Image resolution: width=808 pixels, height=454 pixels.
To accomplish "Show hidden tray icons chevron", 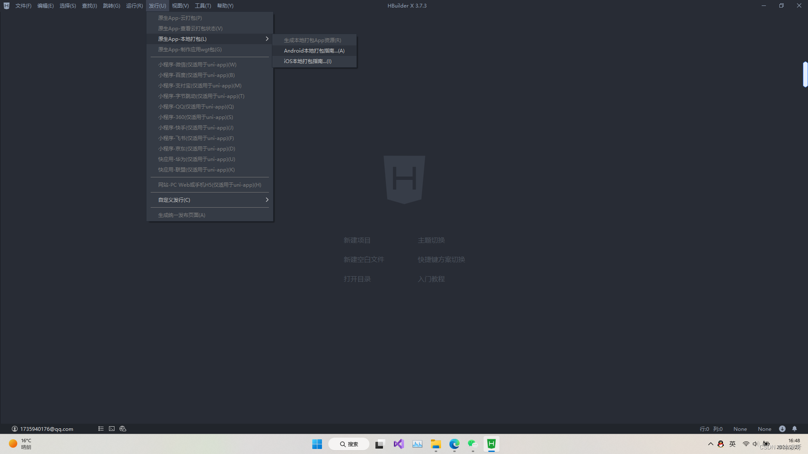I will click(x=711, y=444).
